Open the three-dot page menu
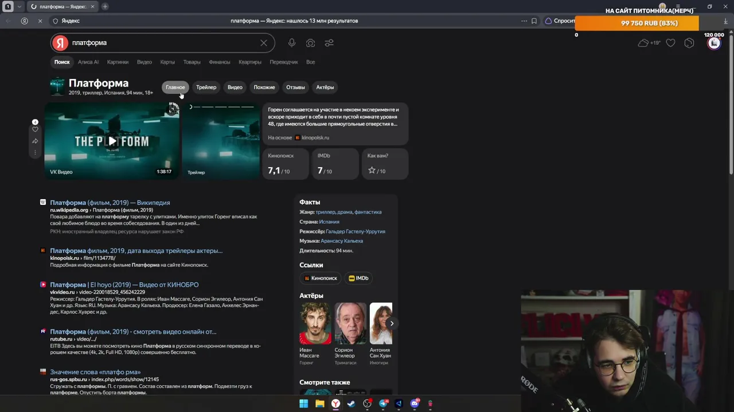734x412 pixels. (x=524, y=21)
